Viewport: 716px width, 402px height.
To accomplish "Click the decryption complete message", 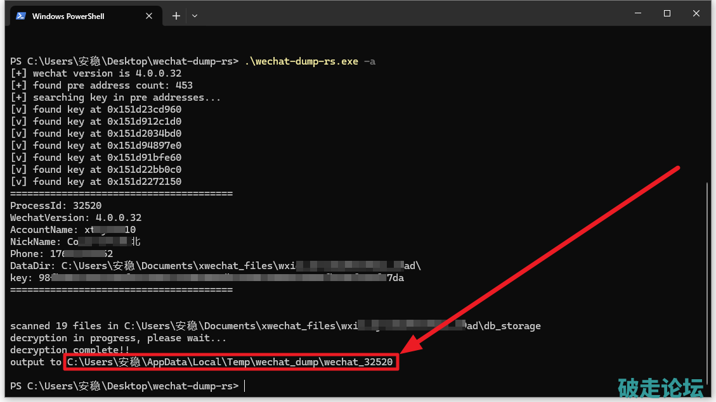I will click(70, 350).
